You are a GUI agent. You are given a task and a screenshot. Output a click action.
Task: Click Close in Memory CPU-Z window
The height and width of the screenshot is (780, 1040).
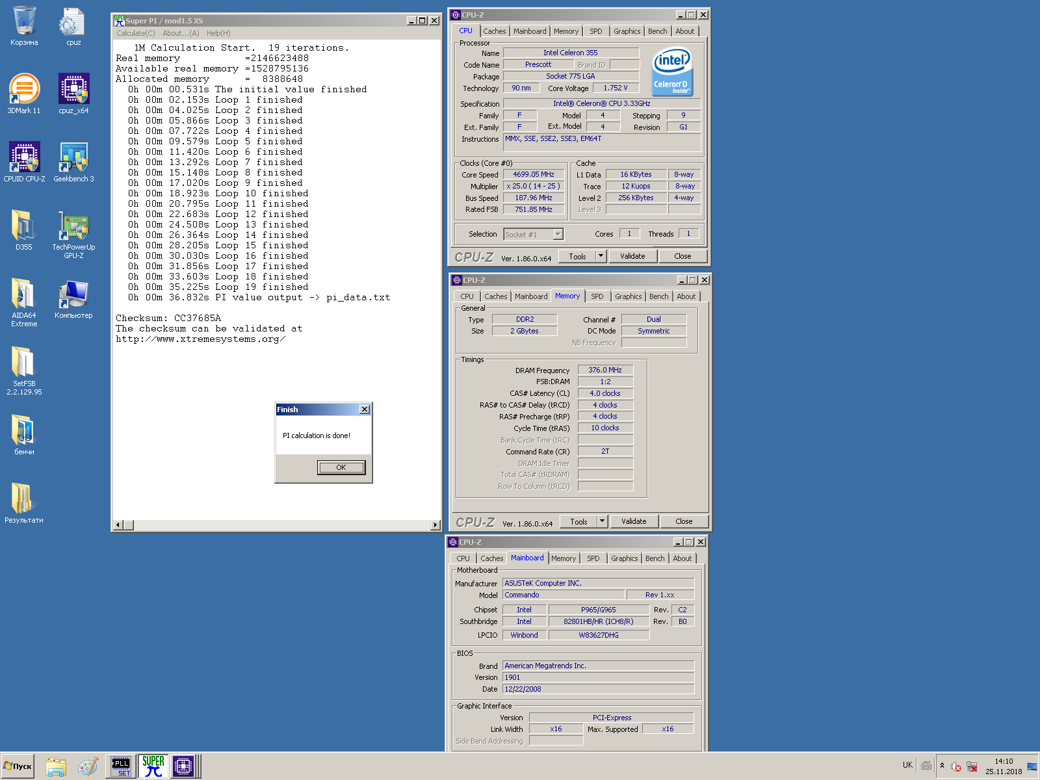[684, 521]
